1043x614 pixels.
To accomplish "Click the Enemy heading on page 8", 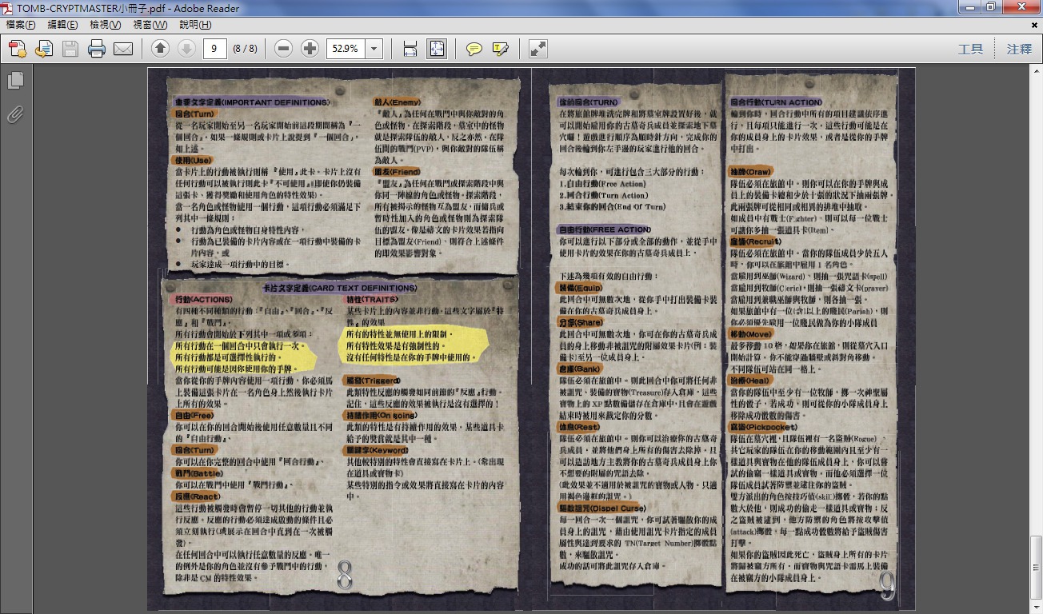I will click(x=397, y=102).
